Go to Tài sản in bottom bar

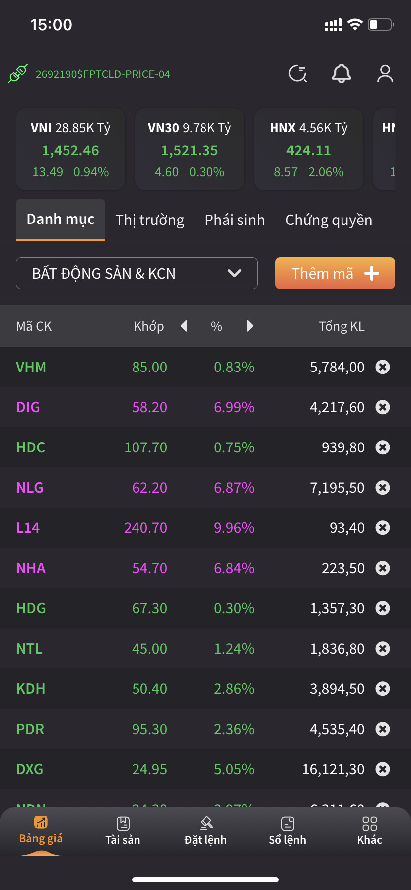coord(123,831)
